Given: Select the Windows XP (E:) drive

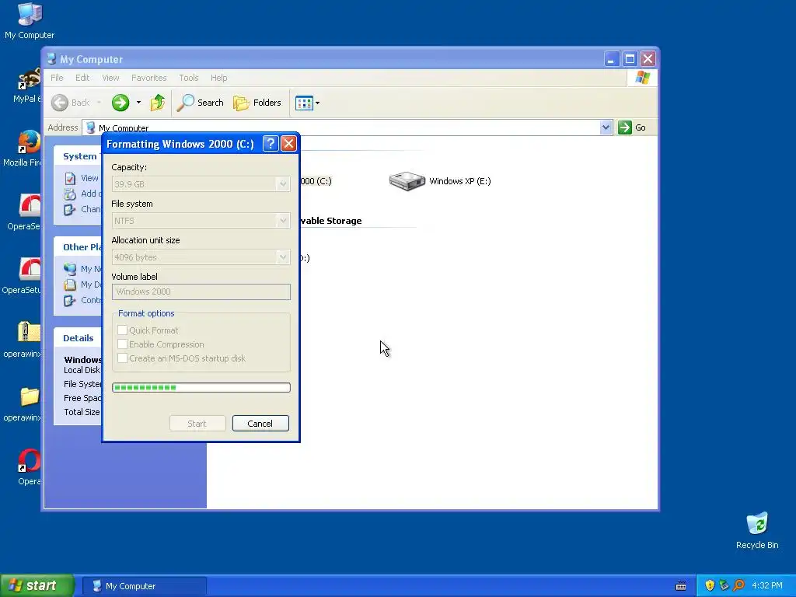Looking at the screenshot, I should click(440, 181).
